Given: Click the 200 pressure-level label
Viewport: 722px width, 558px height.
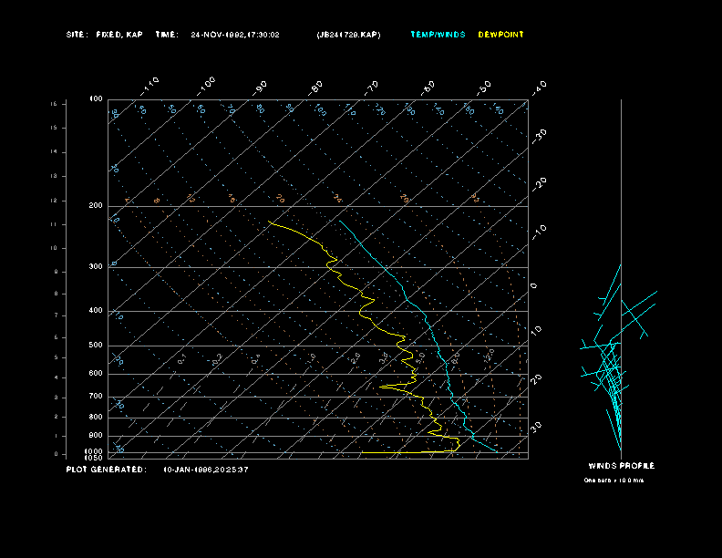Looking at the screenshot, I should click(96, 205).
